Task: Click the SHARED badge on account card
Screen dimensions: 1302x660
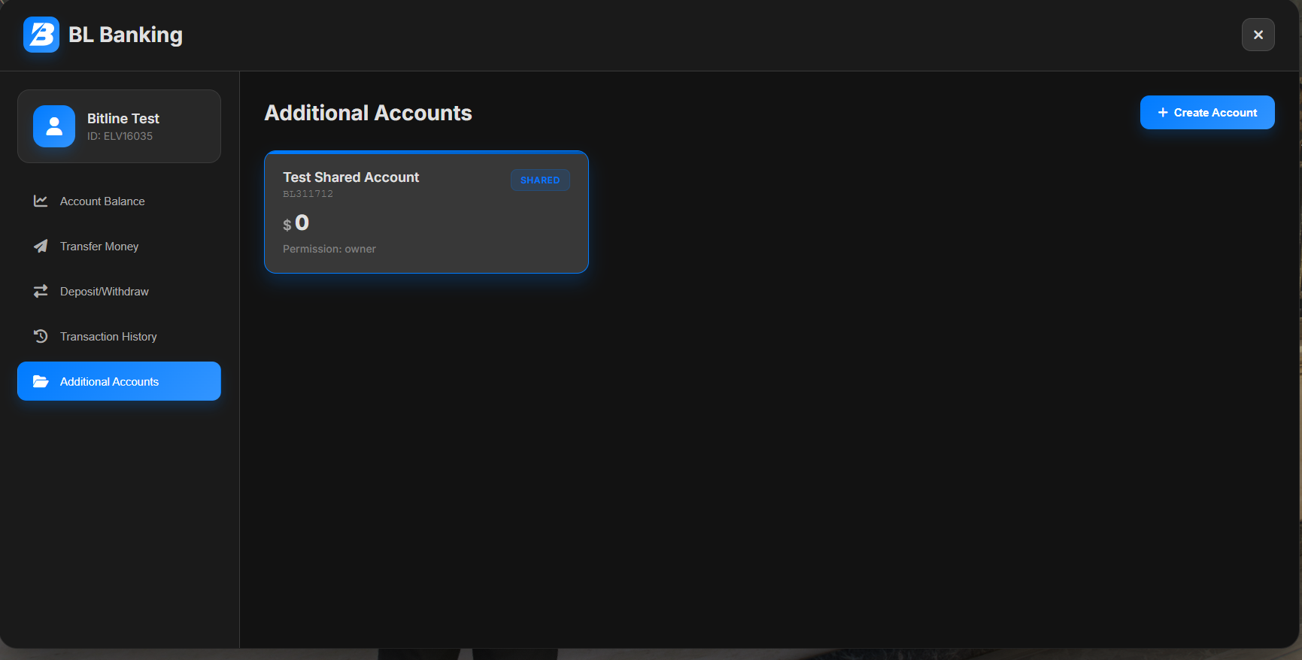Action: (540, 180)
